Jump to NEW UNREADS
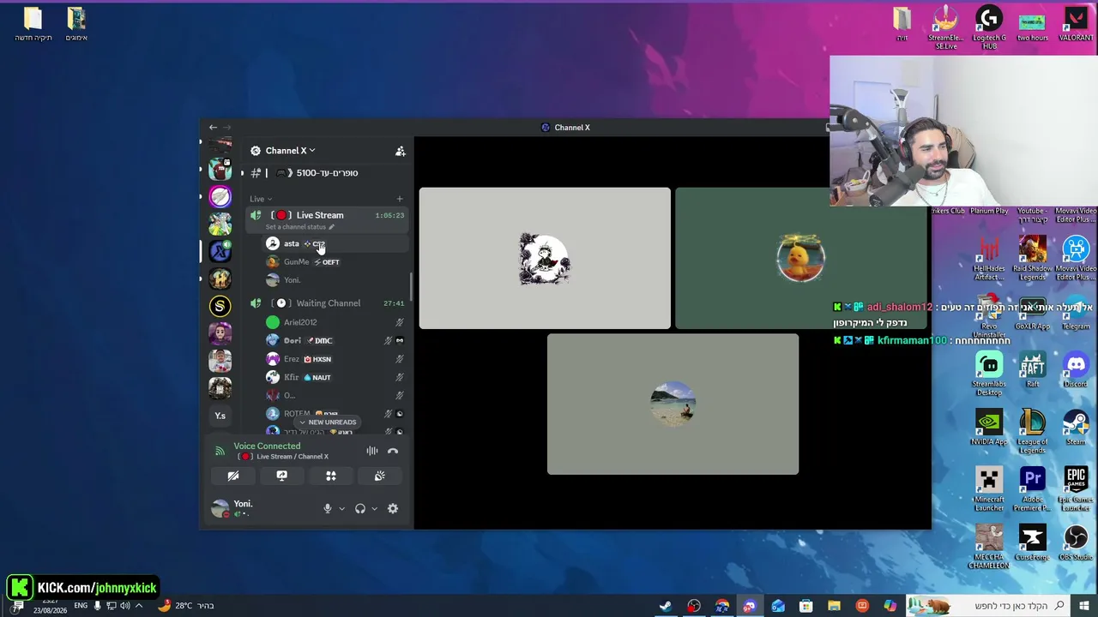Screen dimensions: 1098x617 (x=327, y=422)
